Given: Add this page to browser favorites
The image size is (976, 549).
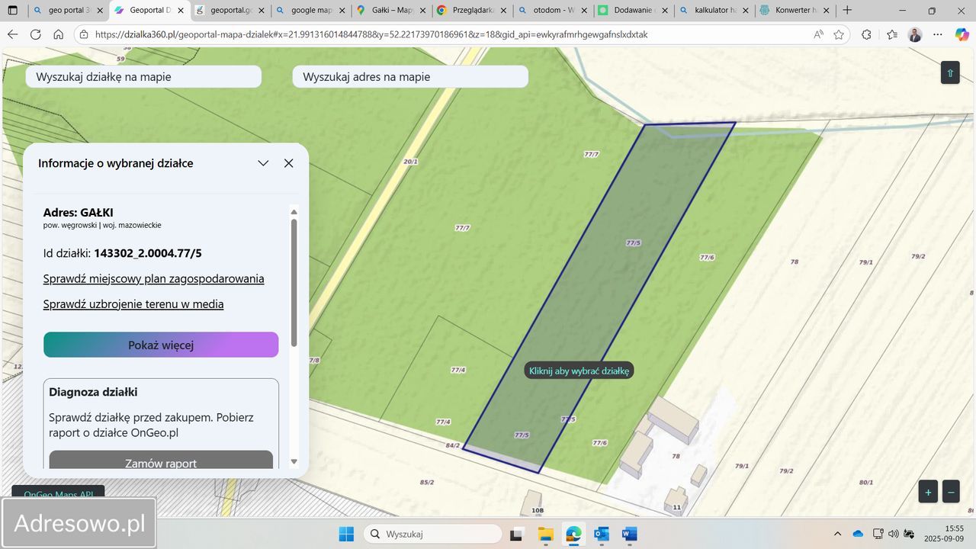Looking at the screenshot, I should point(839,34).
